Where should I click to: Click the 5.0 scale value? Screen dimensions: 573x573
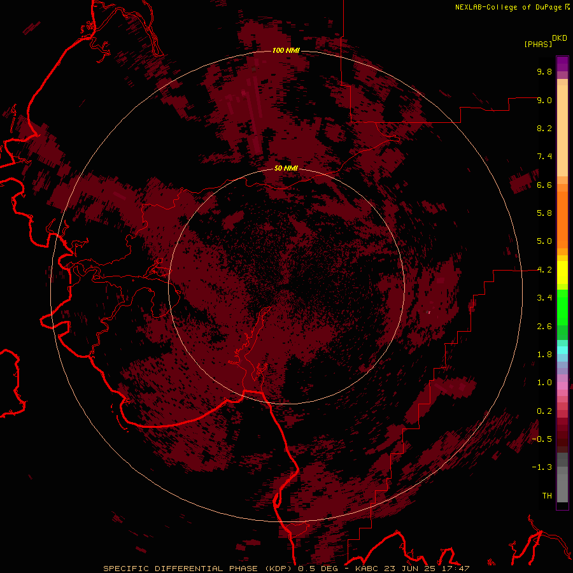click(544, 241)
